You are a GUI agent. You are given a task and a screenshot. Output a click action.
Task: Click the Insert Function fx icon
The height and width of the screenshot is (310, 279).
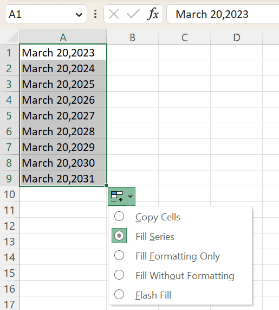pyautogui.click(x=153, y=14)
